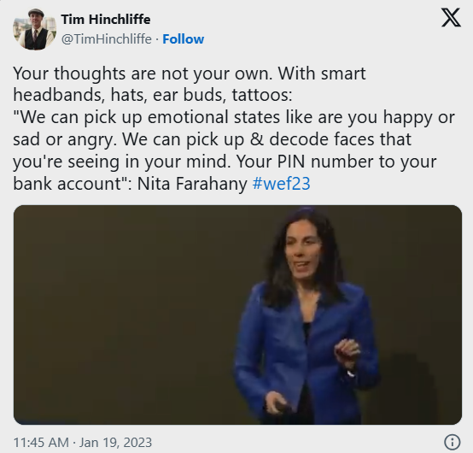473x453 pixels.
Task: Click the circled info icon beside the timestamp
Action: [453, 442]
